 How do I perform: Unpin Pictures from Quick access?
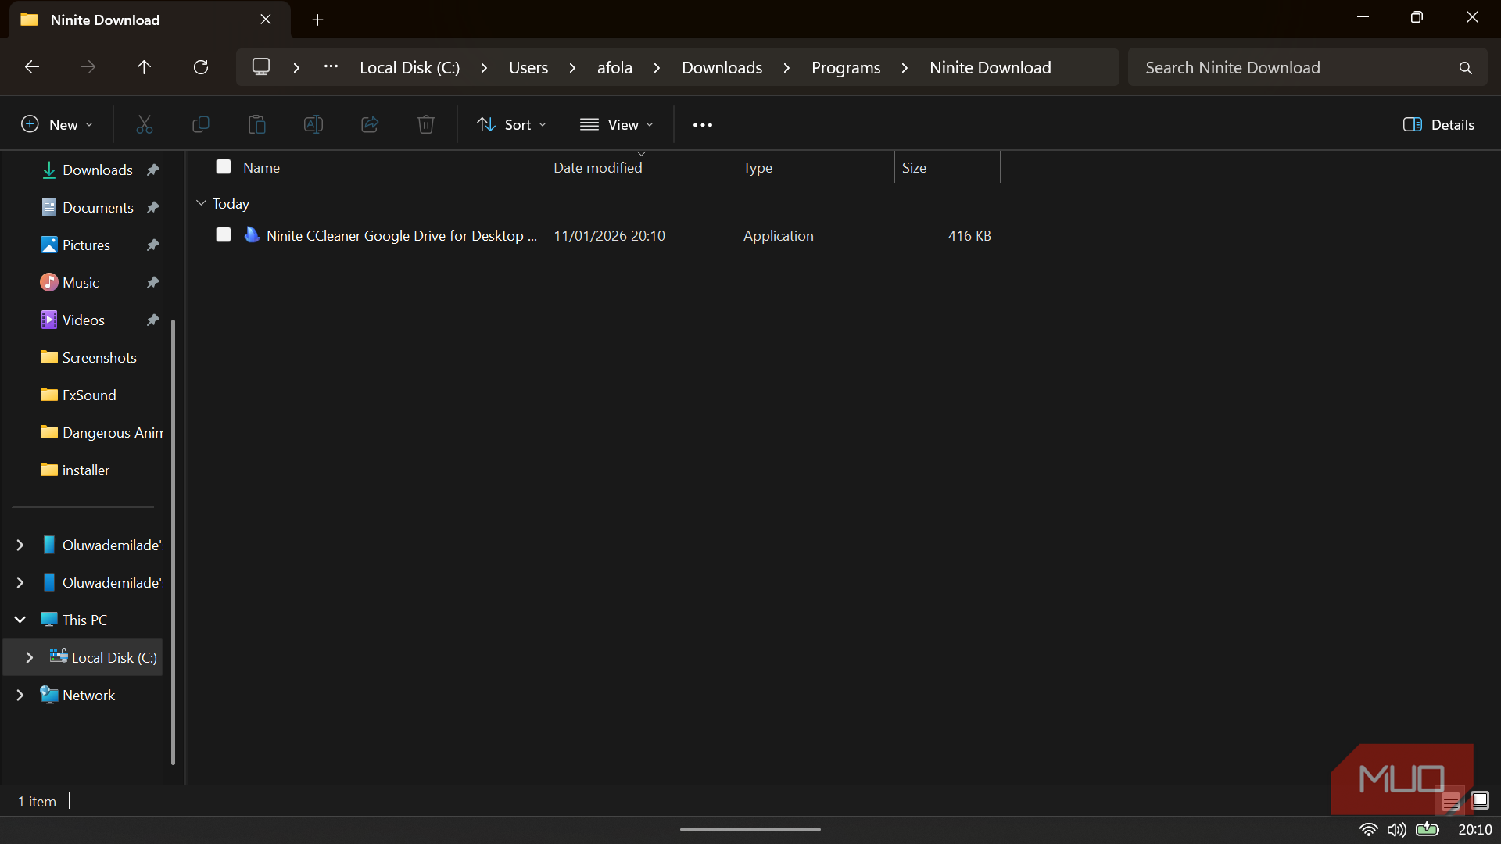tap(153, 245)
